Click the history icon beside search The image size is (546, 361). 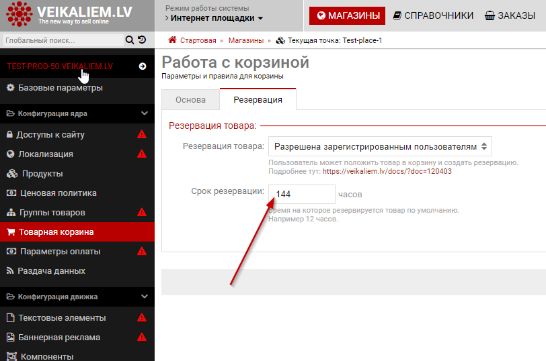(142, 40)
